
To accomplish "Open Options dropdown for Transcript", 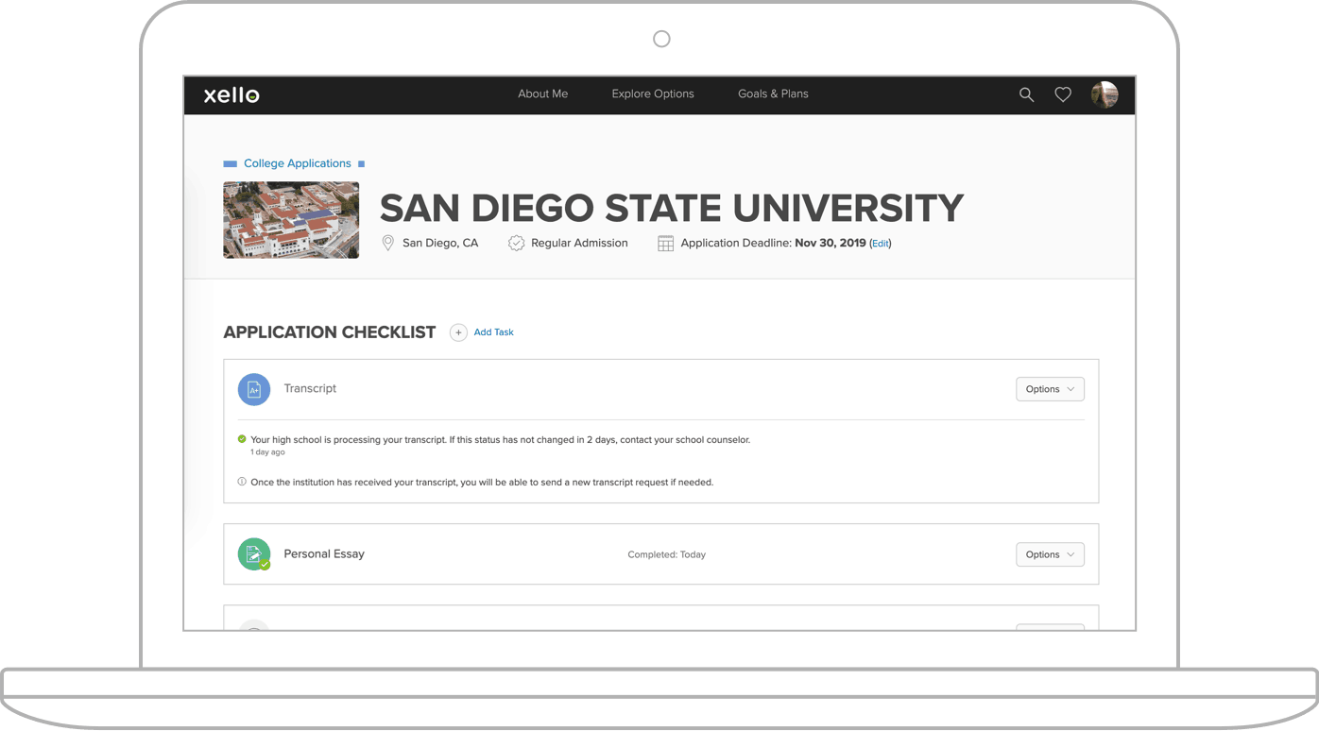I will click(x=1050, y=389).
